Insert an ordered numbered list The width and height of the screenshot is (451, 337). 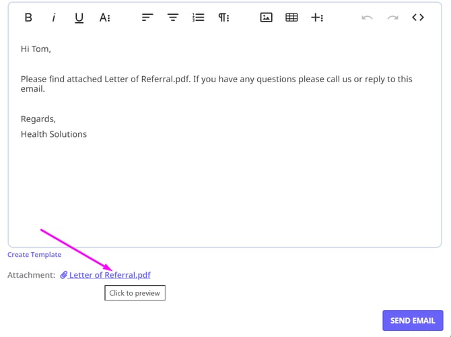pos(198,18)
